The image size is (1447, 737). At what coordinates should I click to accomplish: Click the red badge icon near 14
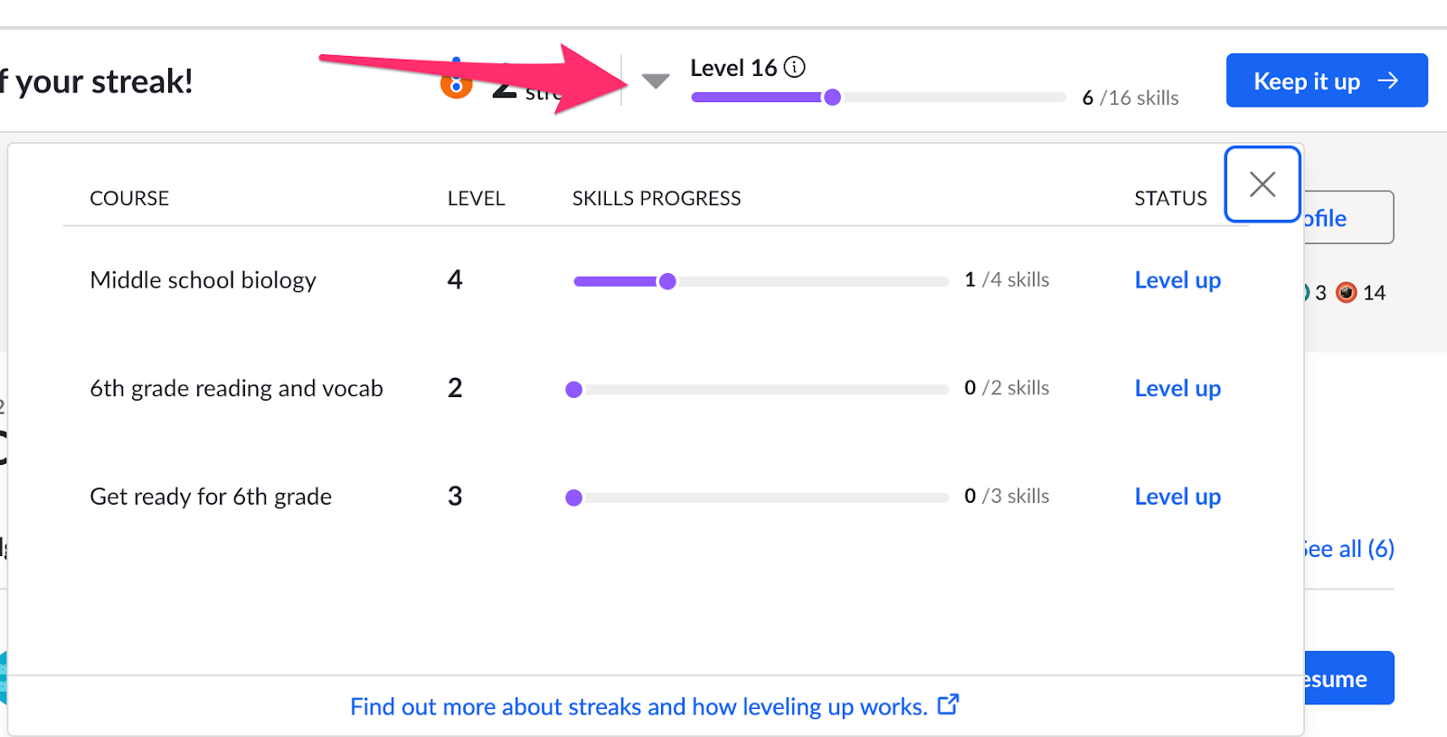(1347, 293)
